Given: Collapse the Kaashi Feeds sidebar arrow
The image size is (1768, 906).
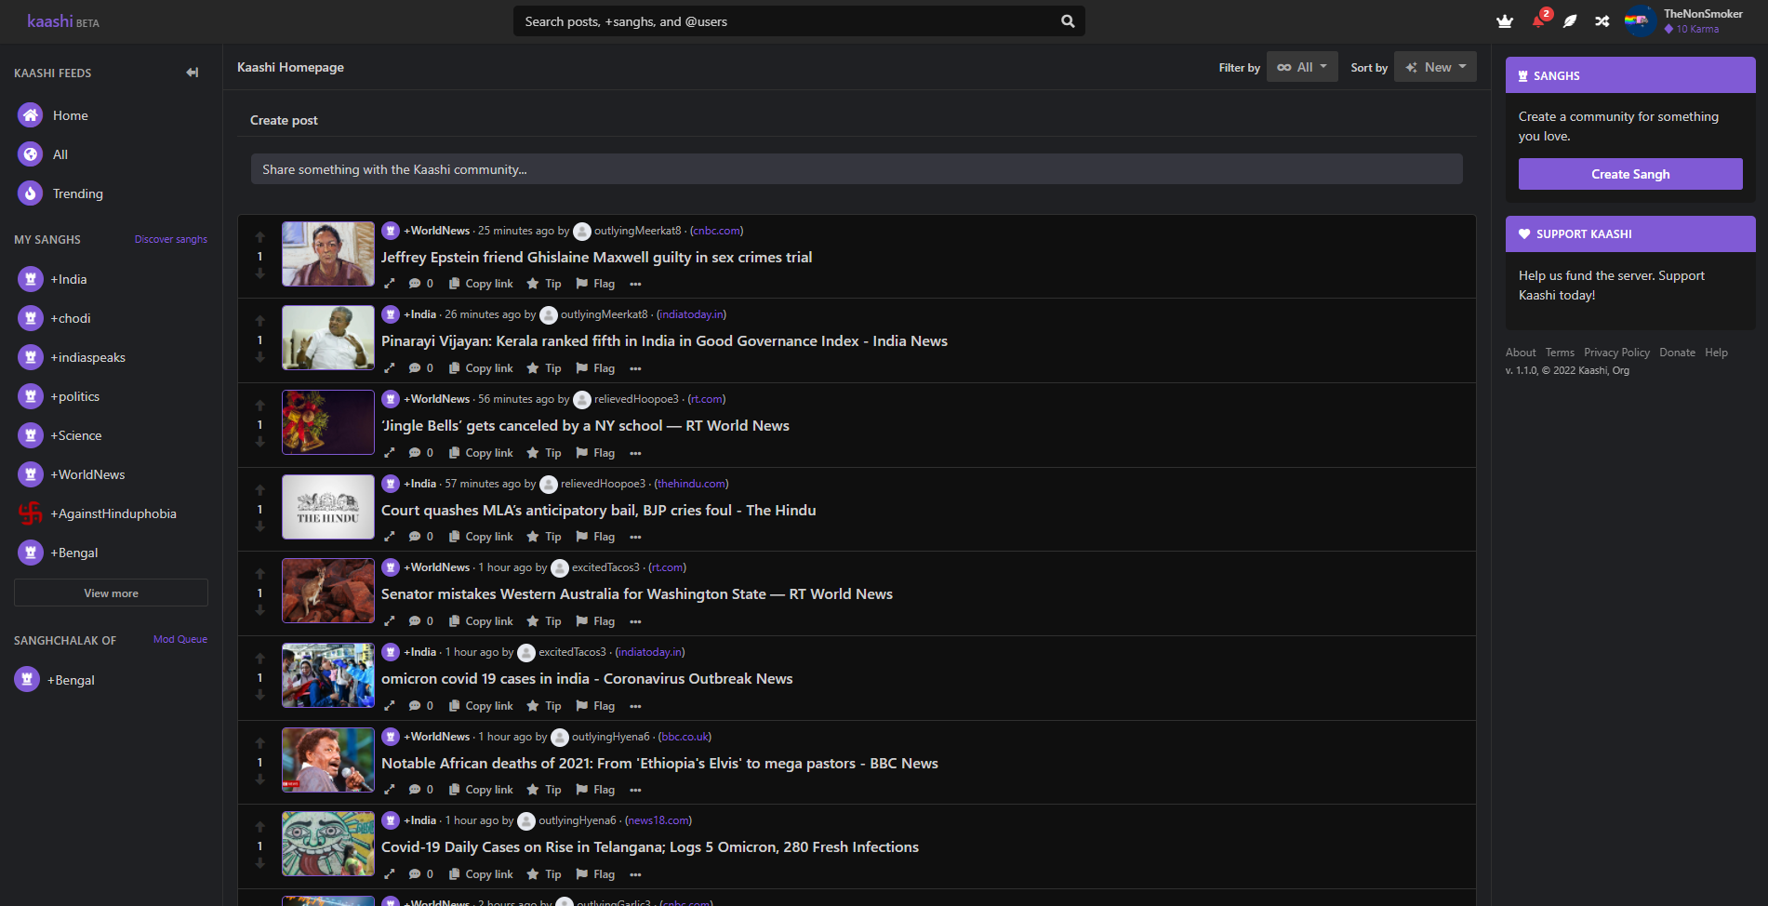Looking at the screenshot, I should pyautogui.click(x=193, y=73).
